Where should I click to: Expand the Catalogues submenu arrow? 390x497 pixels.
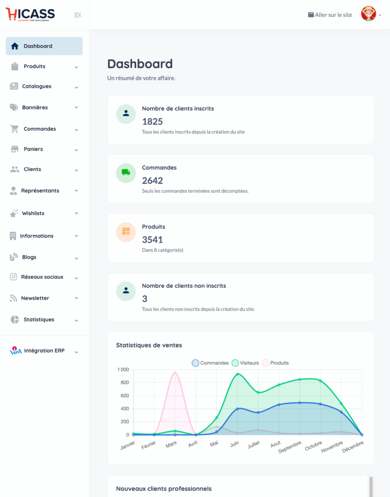click(77, 88)
